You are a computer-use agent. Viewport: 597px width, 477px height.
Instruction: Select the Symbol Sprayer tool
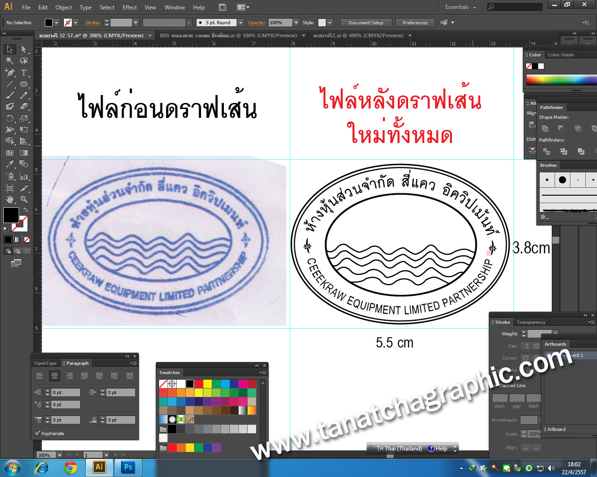tap(10, 176)
